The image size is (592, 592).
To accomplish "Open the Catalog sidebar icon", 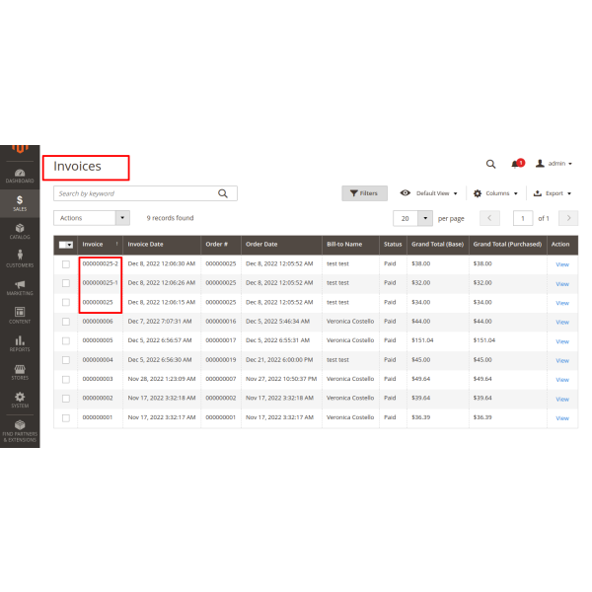I will [x=20, y=232].
